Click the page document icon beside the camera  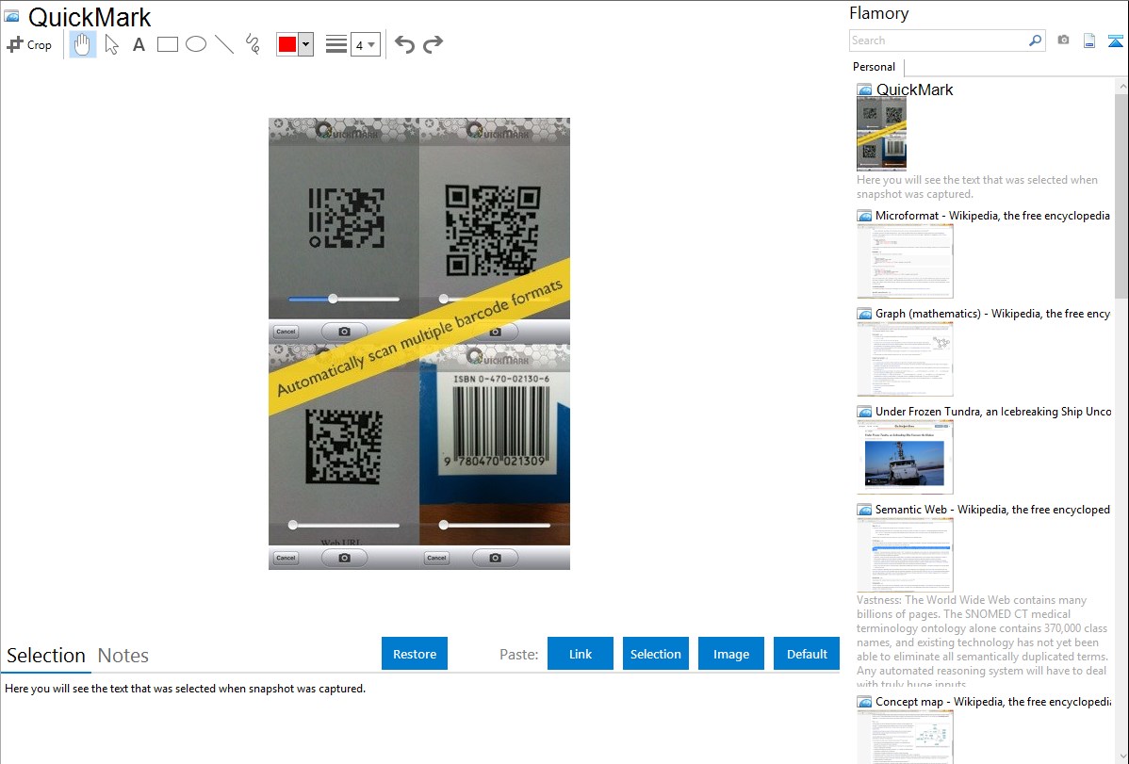[1089, 41]
